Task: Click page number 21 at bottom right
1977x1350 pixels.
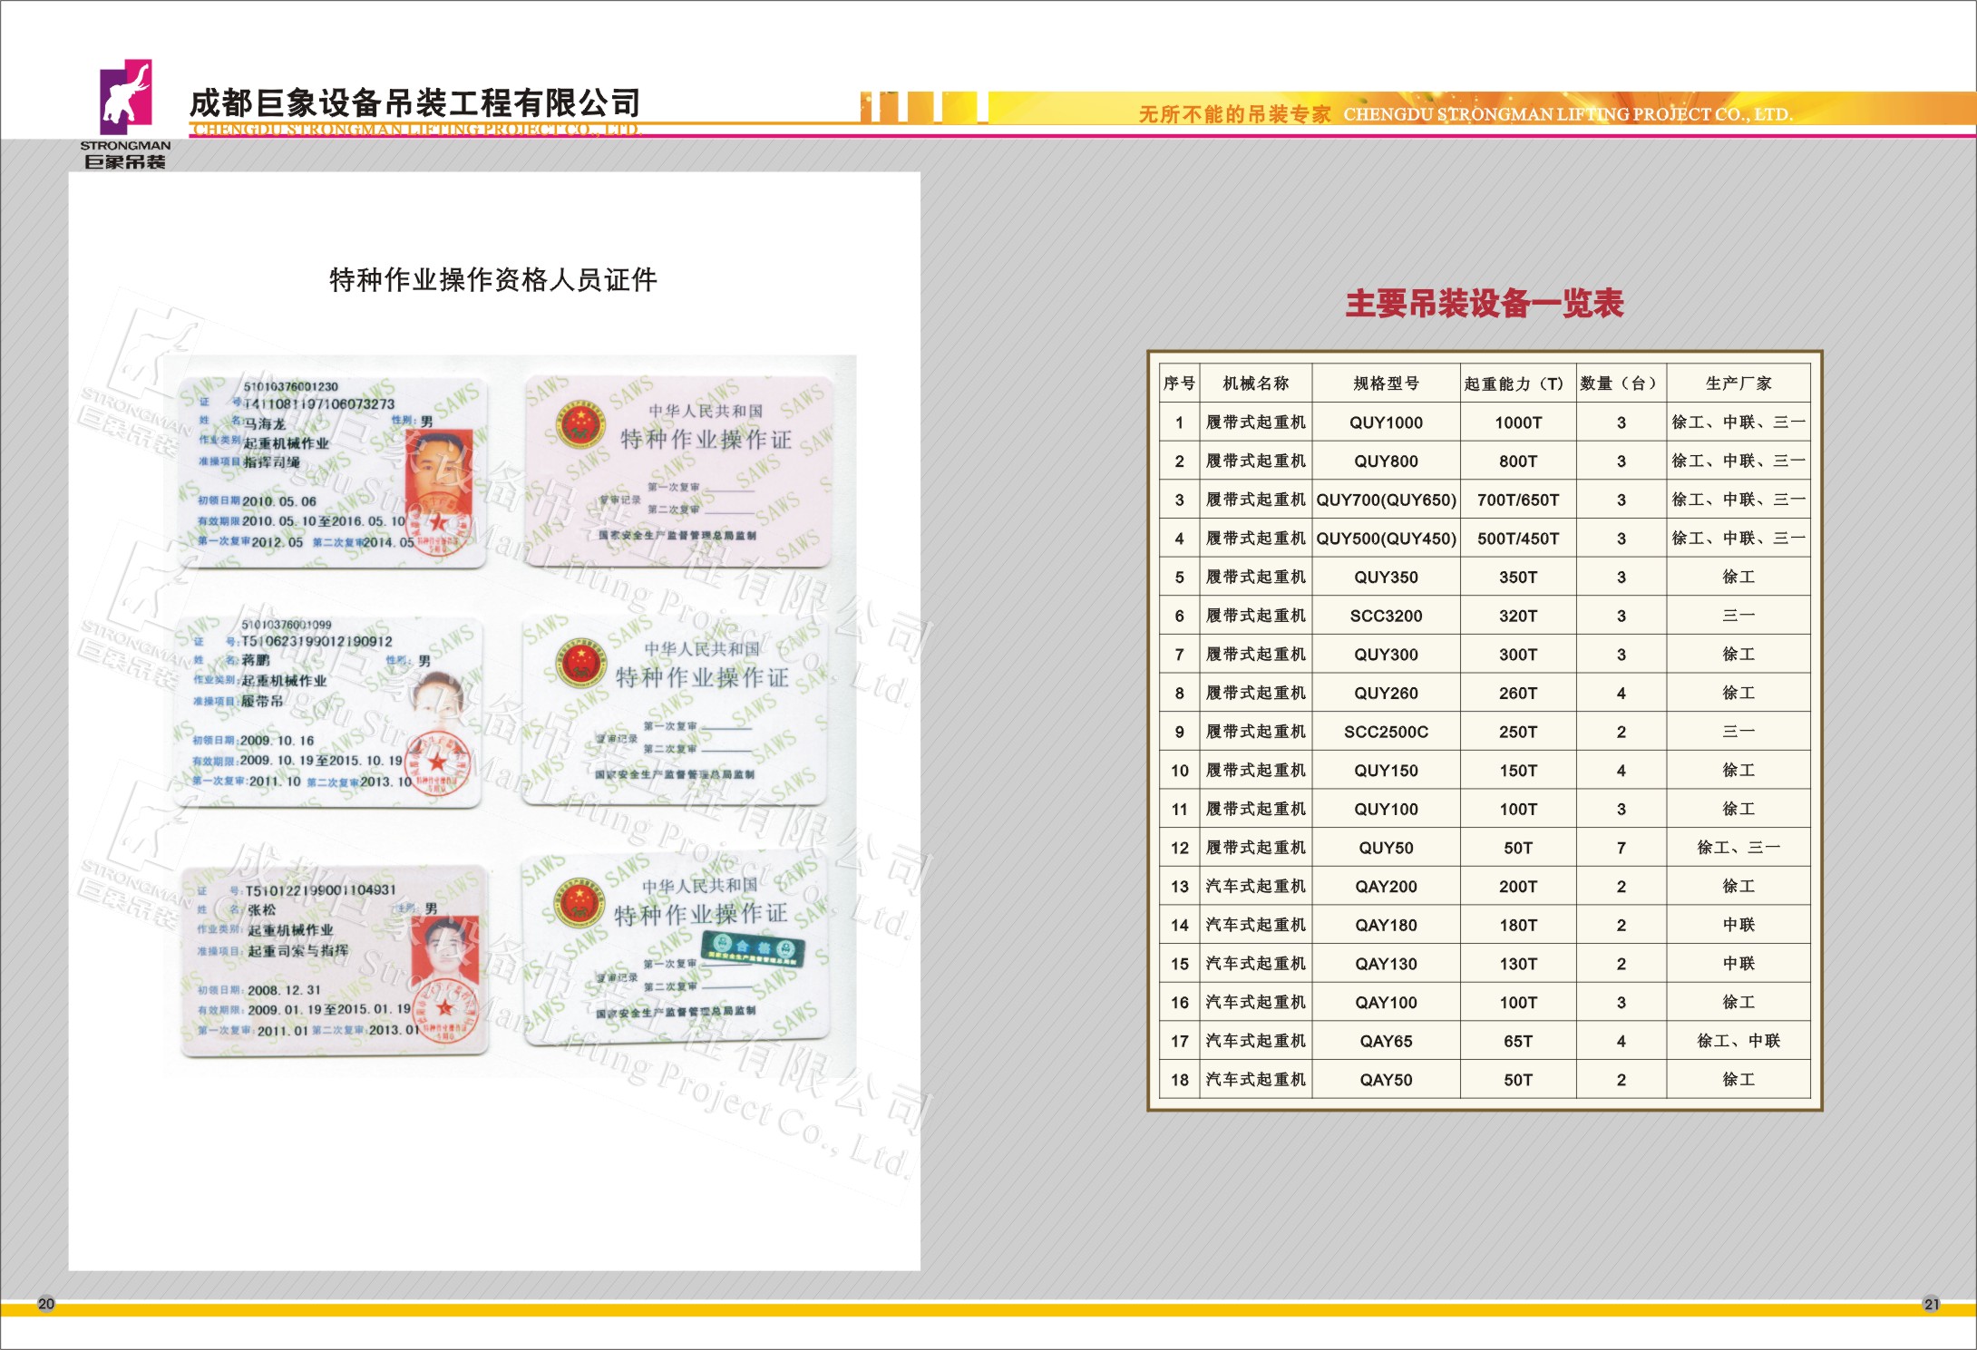Action: tap(1931, 1304)
